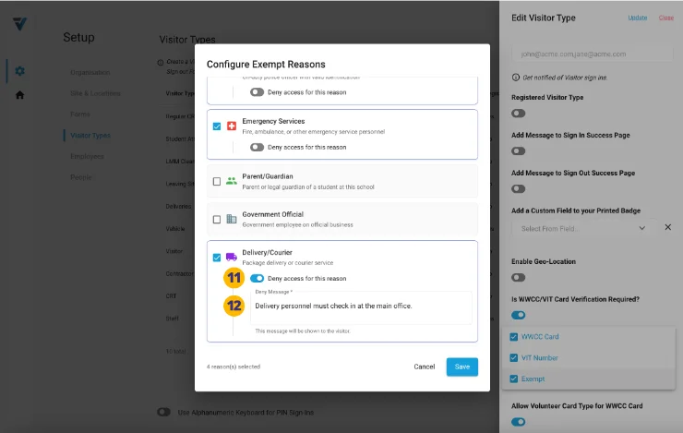Click the Parent/Guardian people icon
This screenshot has height=433, width=683.
coord(231,181)
